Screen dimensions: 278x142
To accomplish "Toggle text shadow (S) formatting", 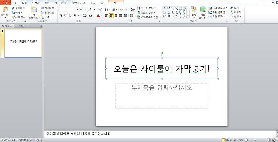I will click(75, 15).
